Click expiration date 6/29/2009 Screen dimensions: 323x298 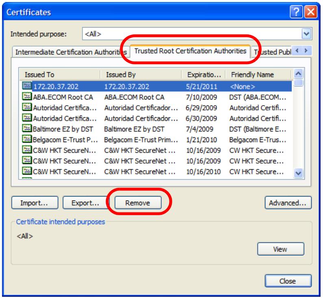tap(201, 108)
